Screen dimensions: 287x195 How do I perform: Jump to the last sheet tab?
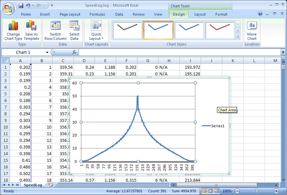click(x=17, y=185)
